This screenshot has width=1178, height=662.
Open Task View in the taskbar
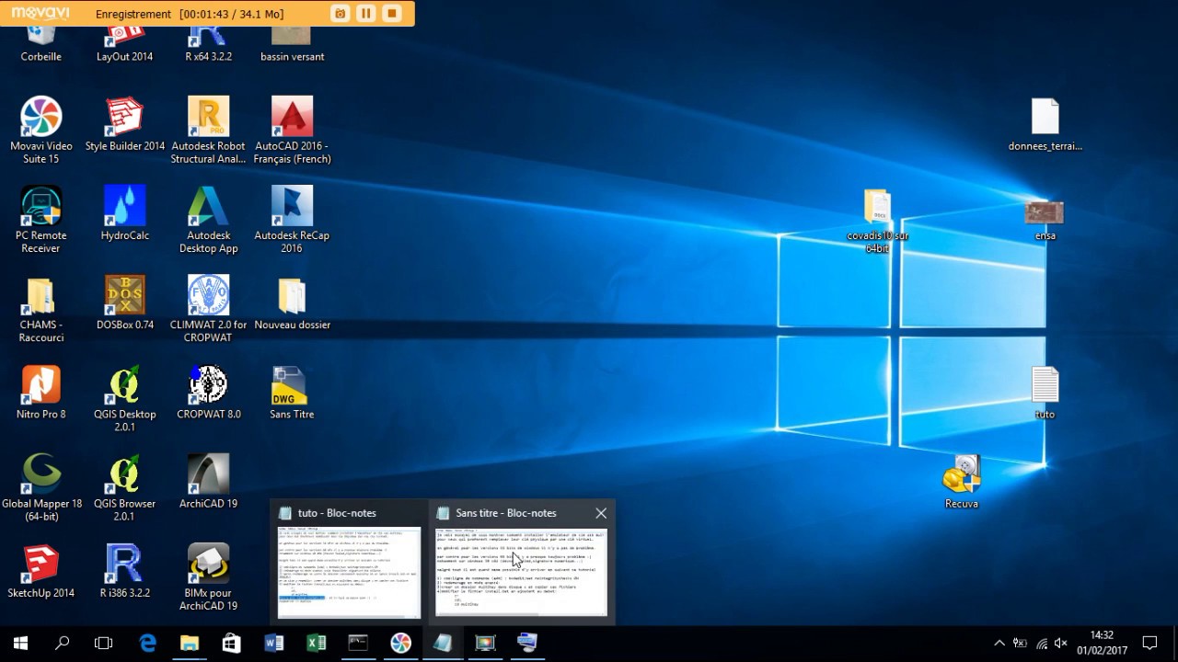point(104,644)
